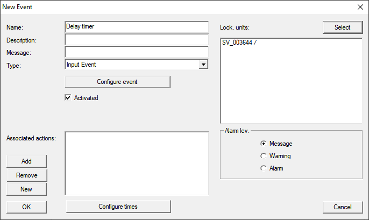
Task: Choose the Warning alarm level radio button
Action: [263, 156]
